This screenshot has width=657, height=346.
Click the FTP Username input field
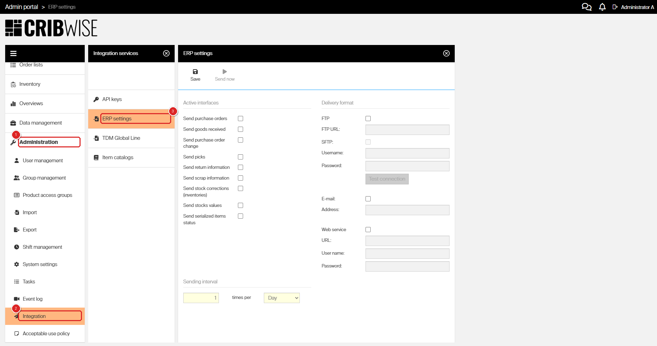coord(407,153)
